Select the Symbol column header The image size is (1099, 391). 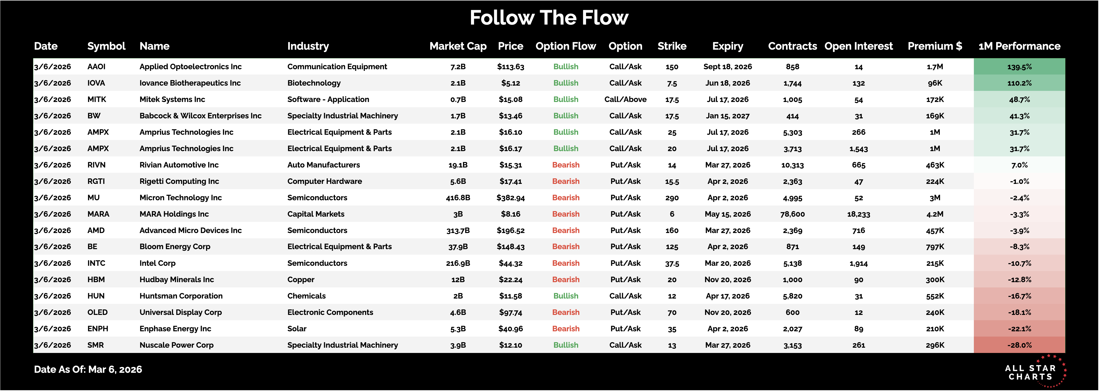(106, 46)
